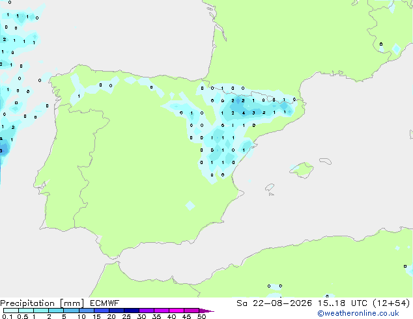The height and width of the screenshot is (319, 413).
Task: Select the 0.1–0.5 mm legend swatch
Action: 11,311
